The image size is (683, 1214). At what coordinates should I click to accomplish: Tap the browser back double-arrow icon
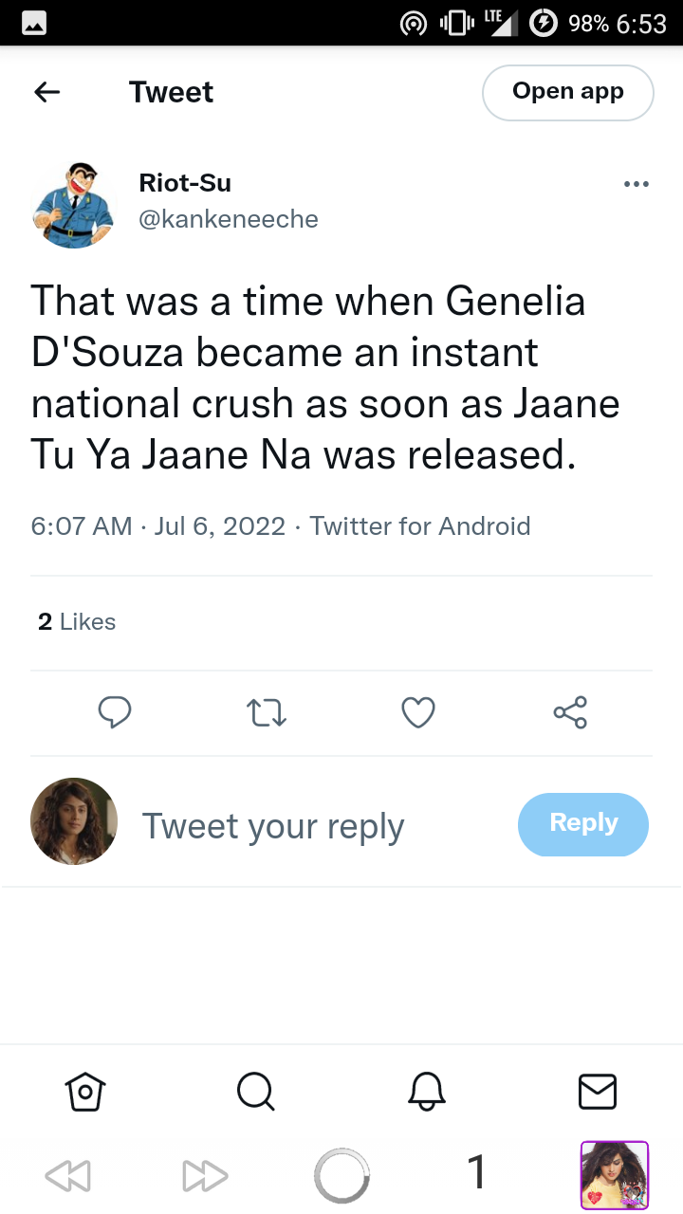[68, 1176]
